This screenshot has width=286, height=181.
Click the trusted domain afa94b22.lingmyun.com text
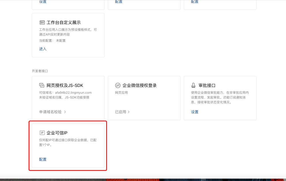point(73,93)
